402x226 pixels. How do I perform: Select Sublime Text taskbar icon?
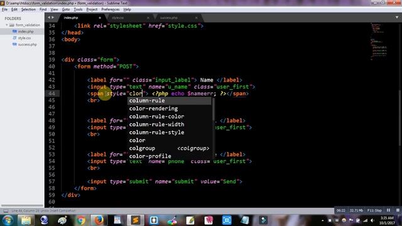tap(136, 220)
